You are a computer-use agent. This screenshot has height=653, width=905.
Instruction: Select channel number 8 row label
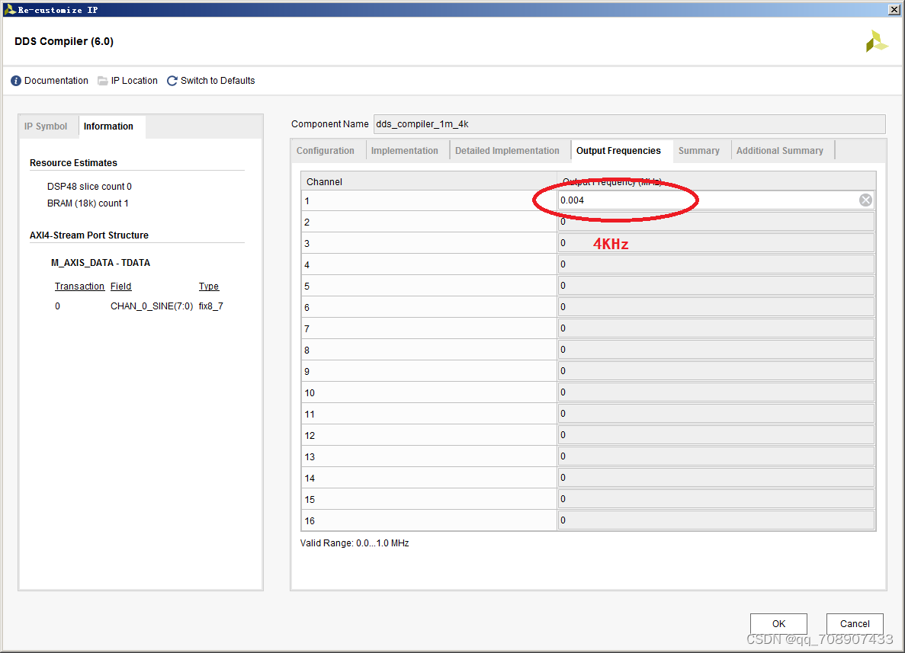pyautogui.click(x=307, y=351)
